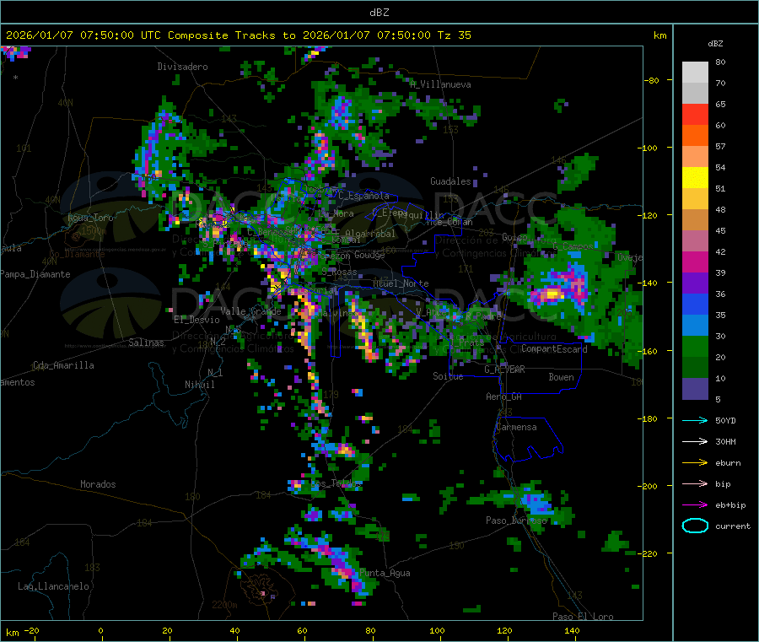
Task: Select the red 65 dBZ color swatch
Action: click(695, 114)
